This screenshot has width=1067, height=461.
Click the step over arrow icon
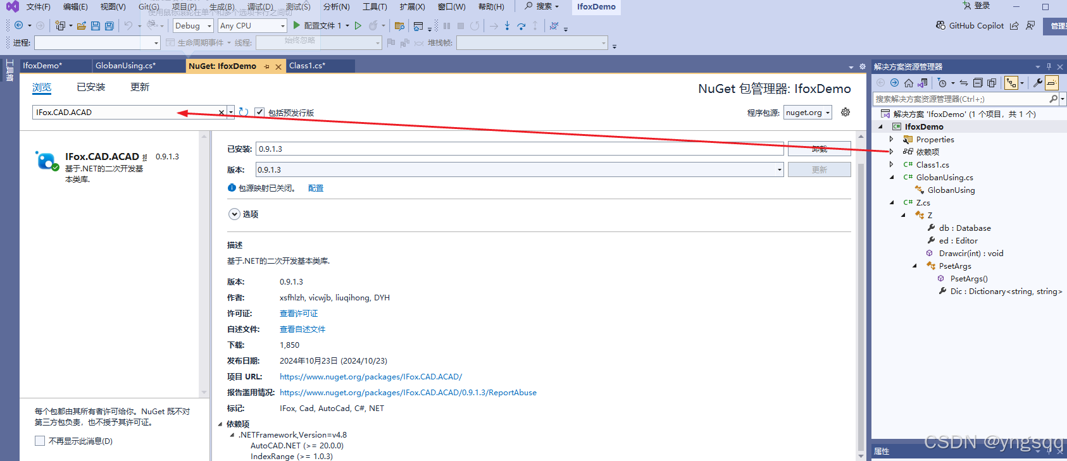[x=521, y=26]
